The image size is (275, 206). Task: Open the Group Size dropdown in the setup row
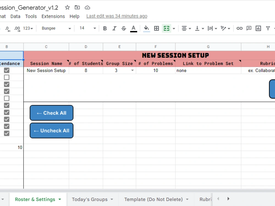[132, 70]
